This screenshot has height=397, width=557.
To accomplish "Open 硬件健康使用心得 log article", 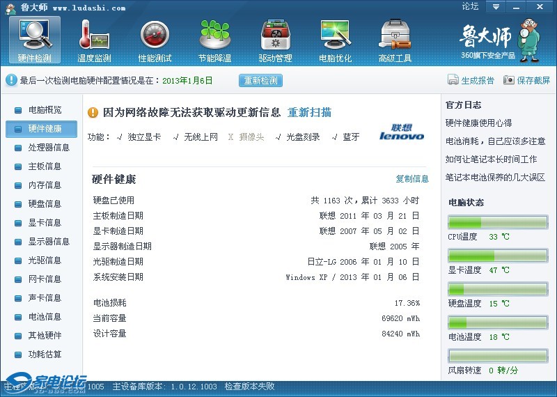I will (x=478, y=123).
